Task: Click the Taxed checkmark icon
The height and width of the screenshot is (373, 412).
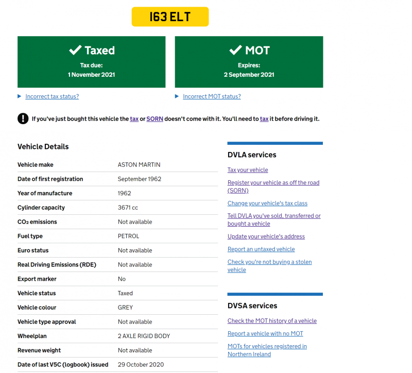Action: click(75, 49)
